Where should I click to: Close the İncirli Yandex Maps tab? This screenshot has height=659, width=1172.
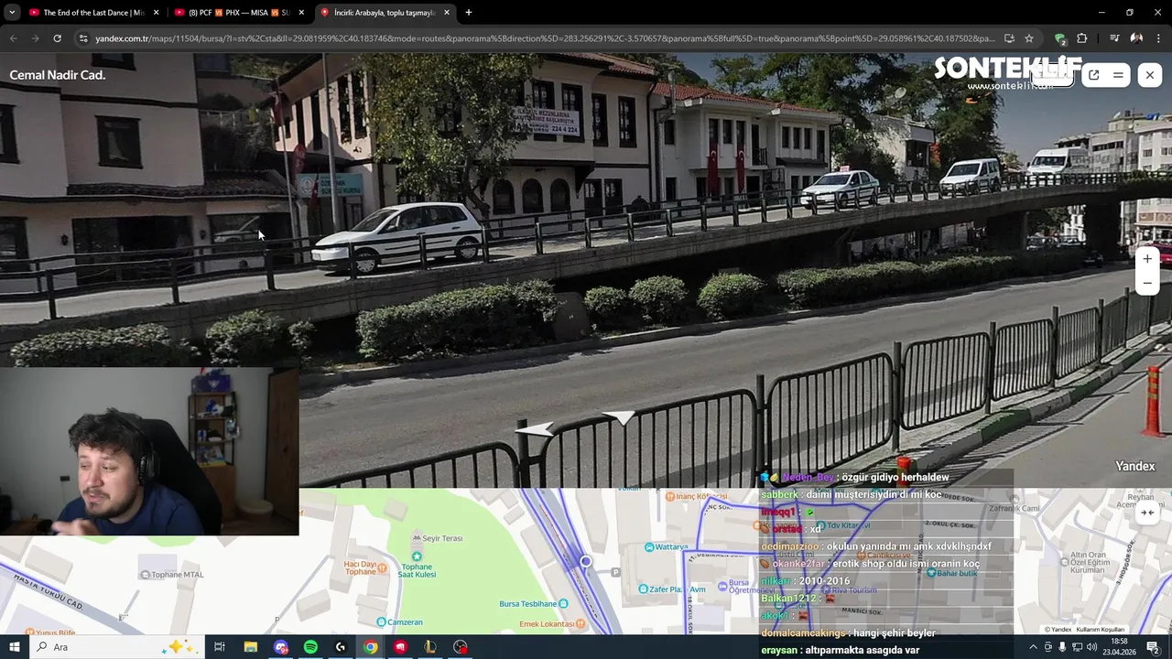tap(447, 13)
